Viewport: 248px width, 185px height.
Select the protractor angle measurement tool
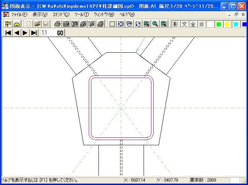tap(17, 24)
